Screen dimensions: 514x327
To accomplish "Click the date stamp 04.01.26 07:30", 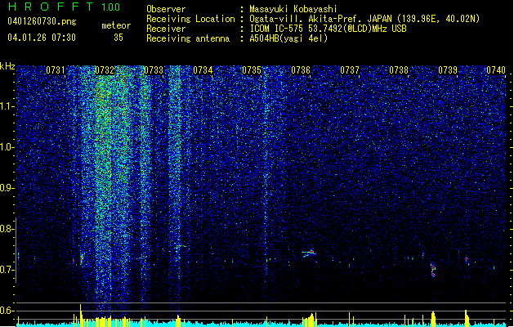I will click(42, 38).
